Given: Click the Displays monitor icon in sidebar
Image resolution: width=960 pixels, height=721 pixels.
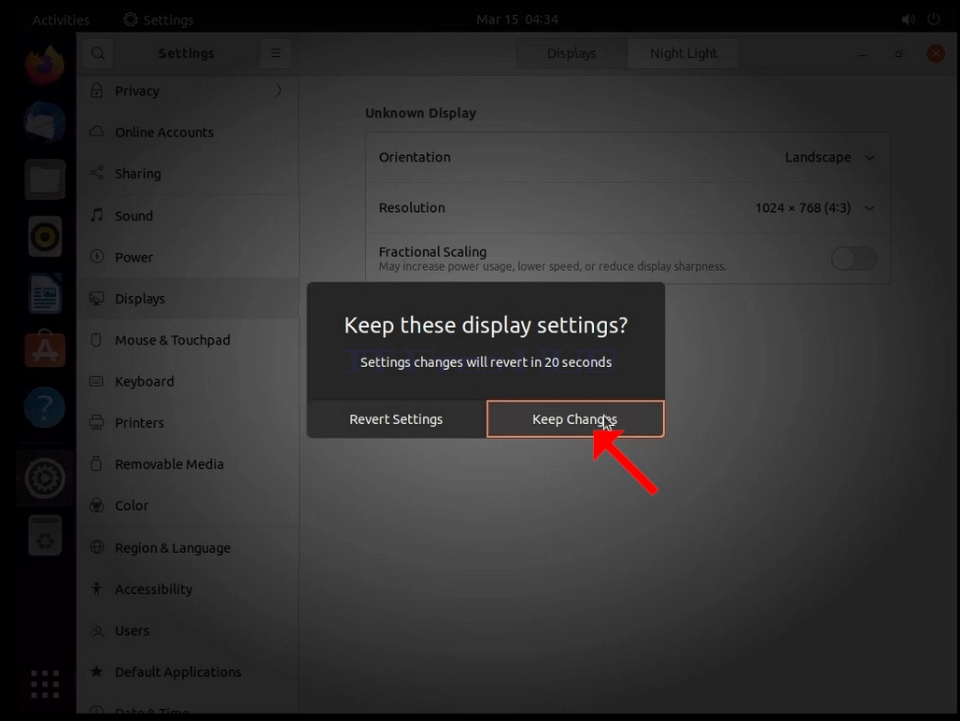Looking at the screenshot, I should click(x=96, y=298).
